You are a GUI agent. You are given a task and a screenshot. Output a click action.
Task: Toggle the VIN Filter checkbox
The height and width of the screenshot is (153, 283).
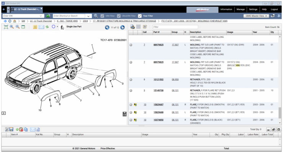pyautogui.click(x=102, y=16)
